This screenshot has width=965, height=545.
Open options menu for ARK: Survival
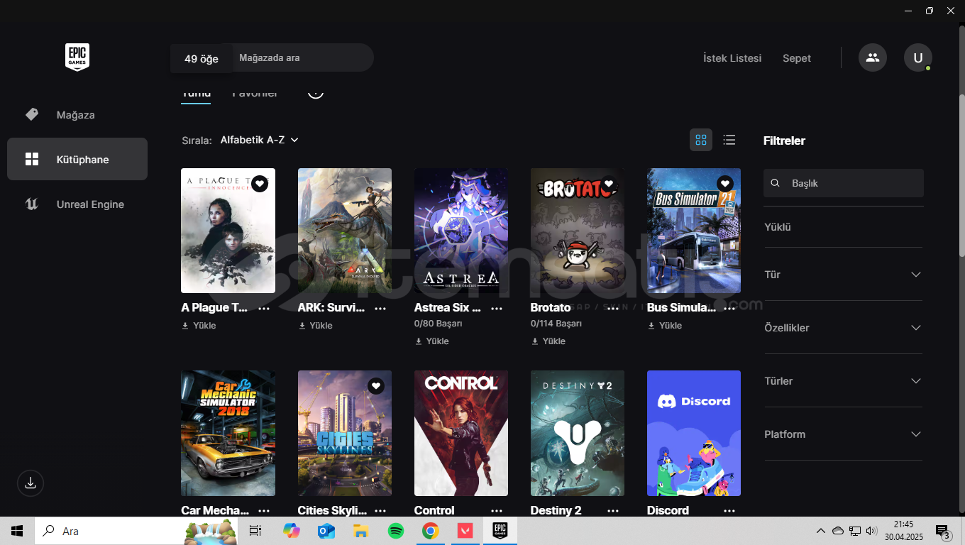point(380,308)
